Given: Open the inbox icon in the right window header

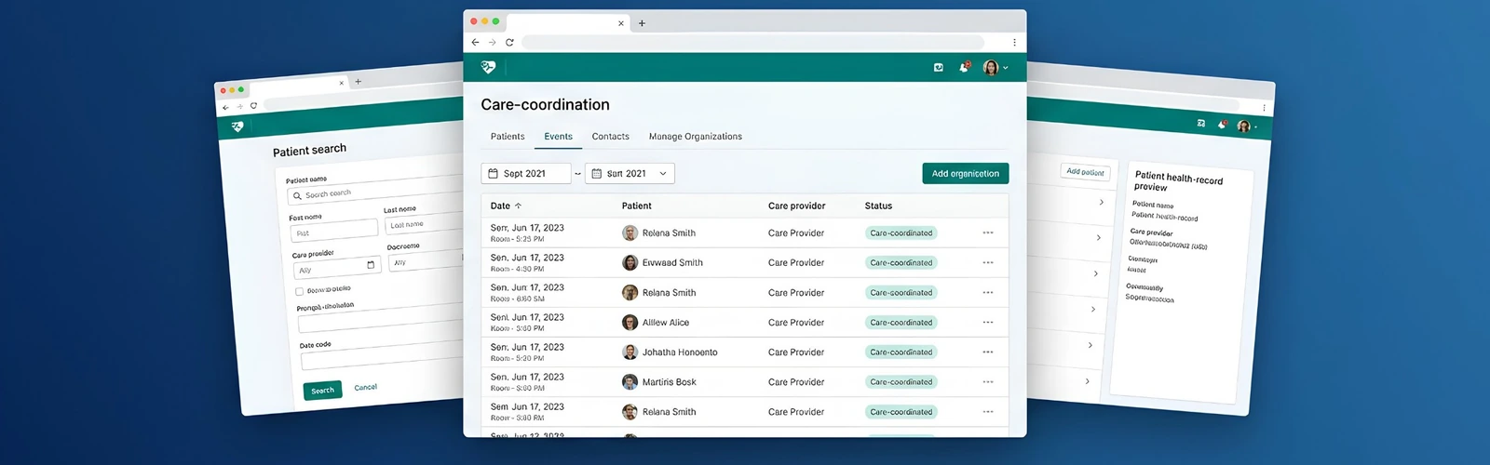Looking at the screenshot, I should point(1200,123).
